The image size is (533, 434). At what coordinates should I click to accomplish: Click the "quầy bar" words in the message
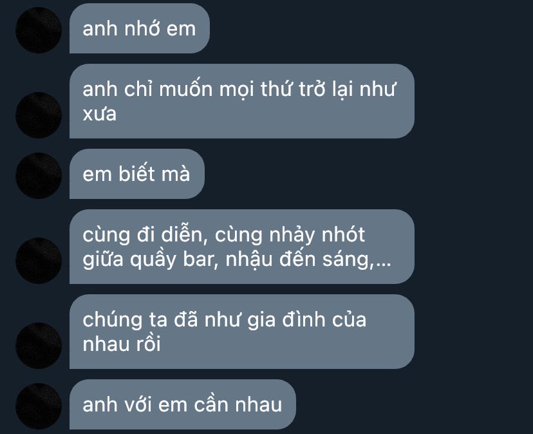pos(174,259)
